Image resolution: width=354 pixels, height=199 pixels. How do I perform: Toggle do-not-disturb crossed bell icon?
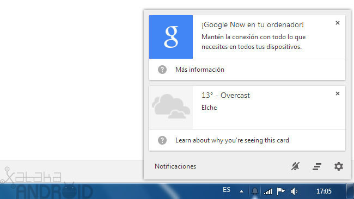tap(295, 166)
